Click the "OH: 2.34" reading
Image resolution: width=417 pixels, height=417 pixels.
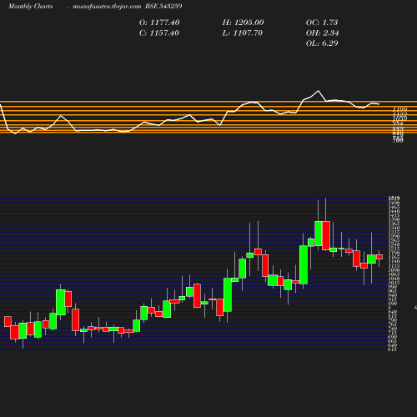coord(322,33)
